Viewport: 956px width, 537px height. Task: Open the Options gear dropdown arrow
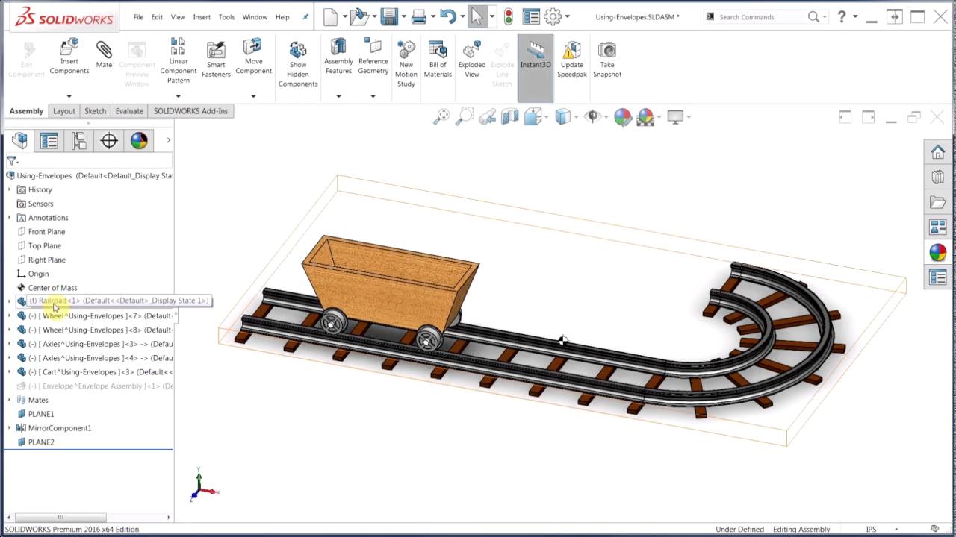[x=568, y=16]
